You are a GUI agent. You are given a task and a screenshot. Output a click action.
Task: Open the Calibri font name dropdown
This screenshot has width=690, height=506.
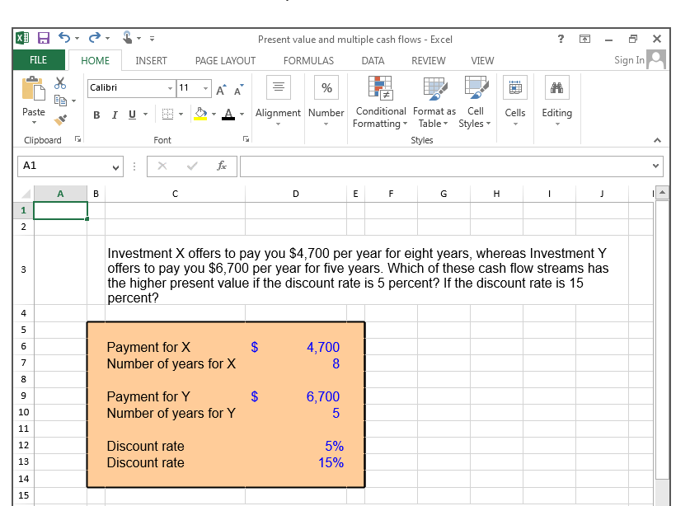171,88
